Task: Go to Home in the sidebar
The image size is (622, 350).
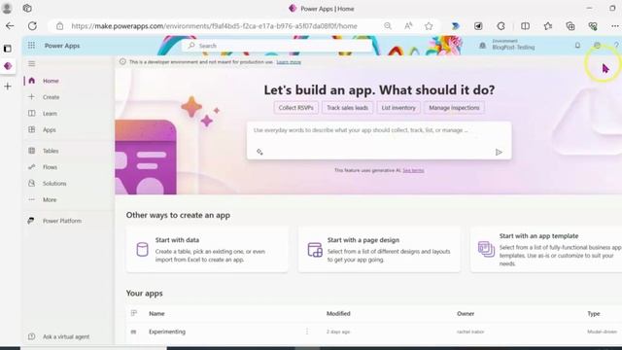Action: pos(51,81)
